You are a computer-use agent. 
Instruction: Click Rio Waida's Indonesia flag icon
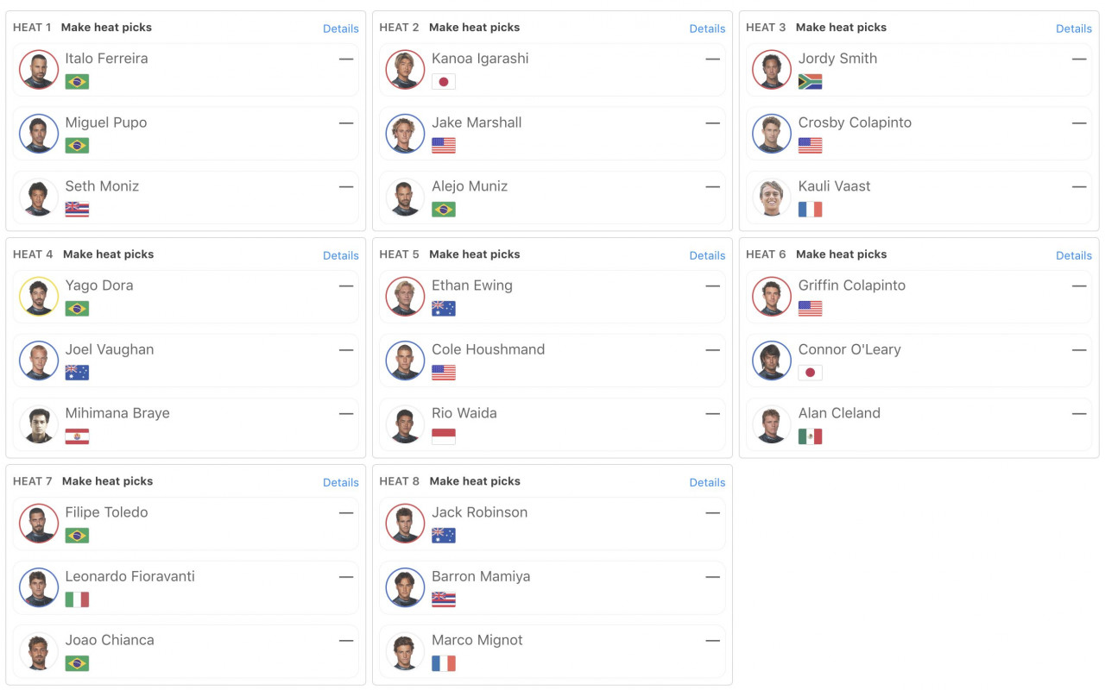pos(444,436)
